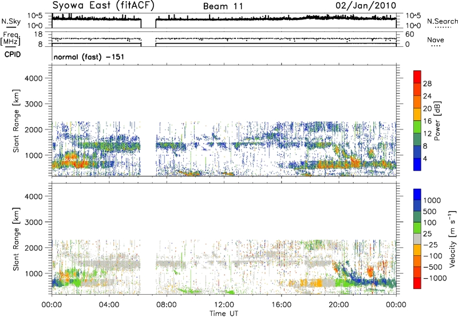Click the N.Sky legend label

point(11,22)
